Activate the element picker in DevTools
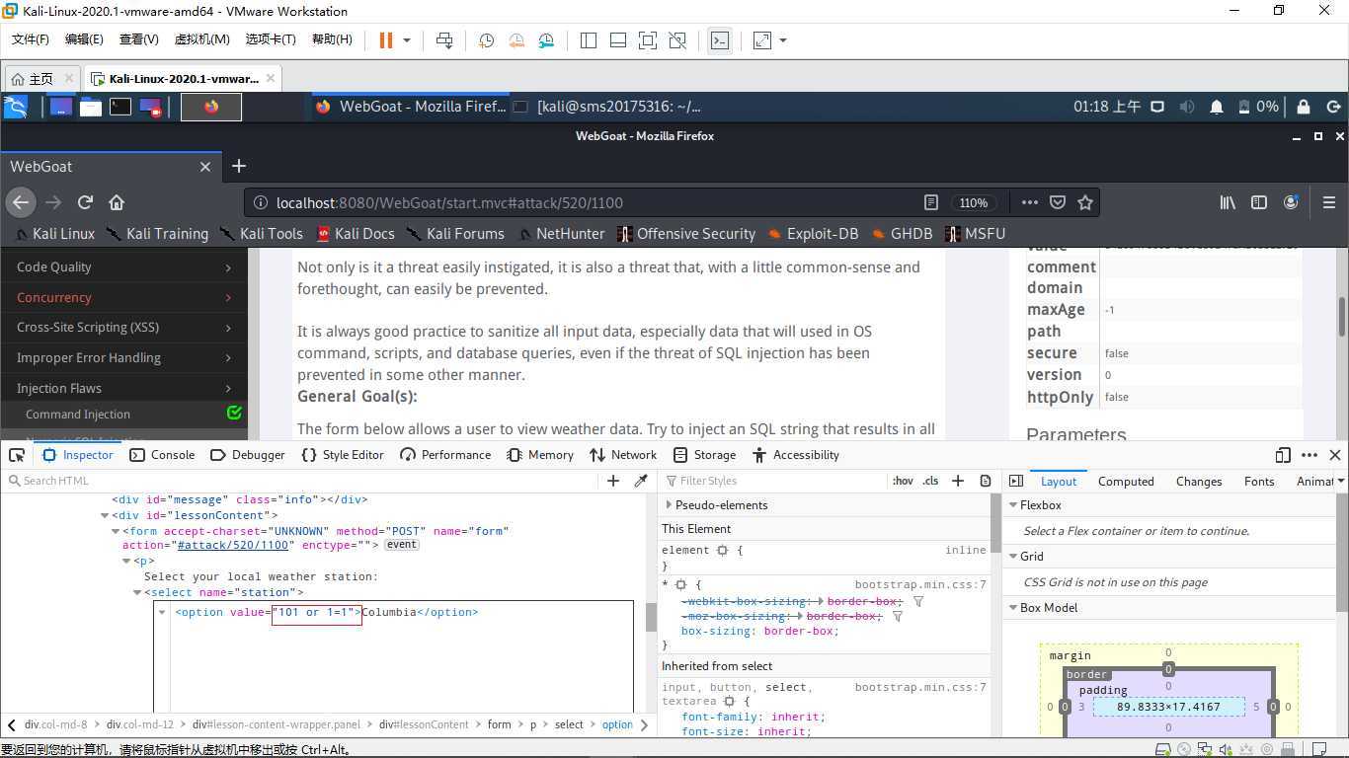 click(x=17, y=455)
